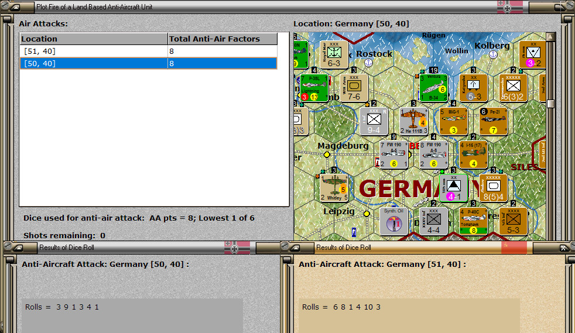Click German flag in left dice results window

click(x=237, y=248)
